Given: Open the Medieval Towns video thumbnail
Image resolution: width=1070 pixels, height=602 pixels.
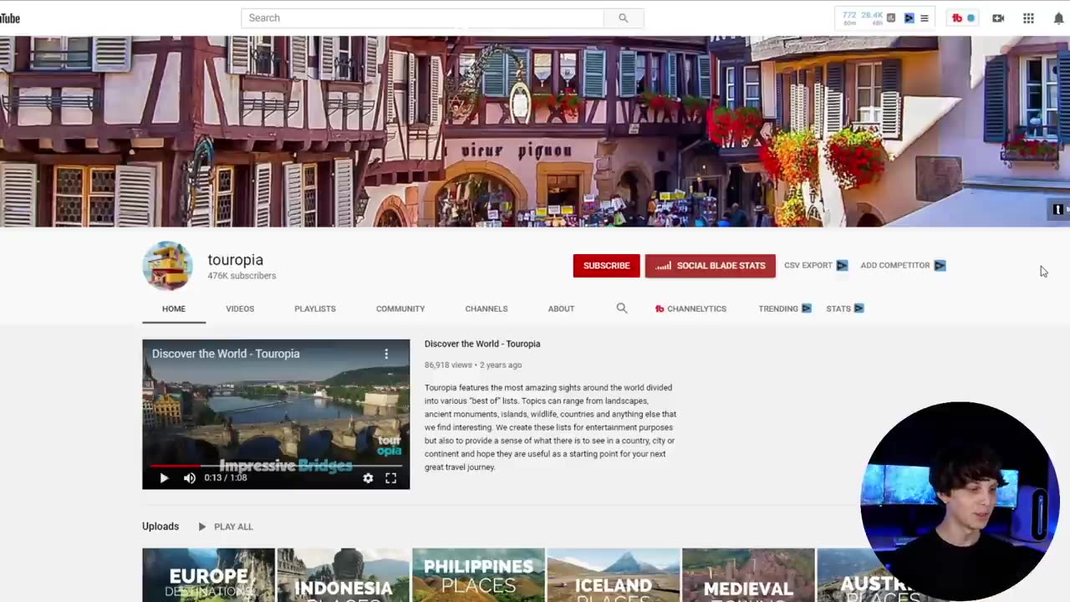Looking at the screenshot, I should pyautogui.click(x=748, y=575).
